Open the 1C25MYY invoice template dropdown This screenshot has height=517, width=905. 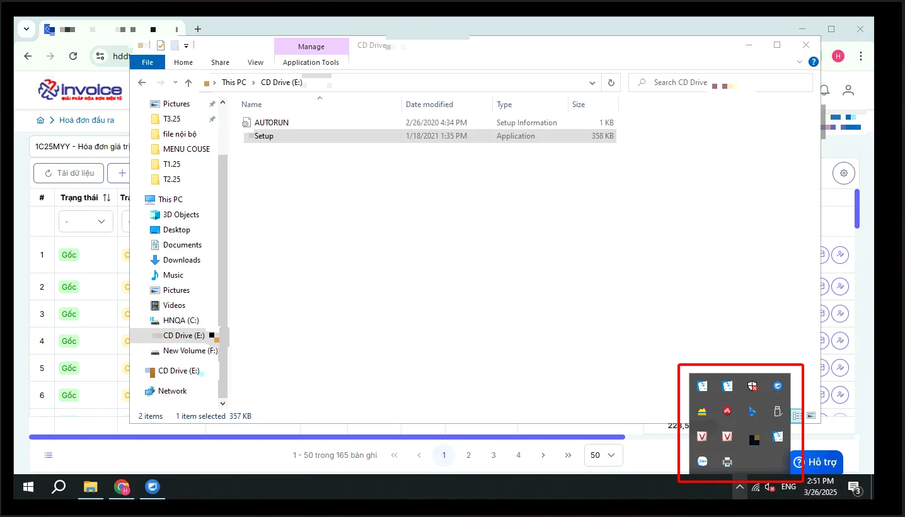tap(79, 146)
